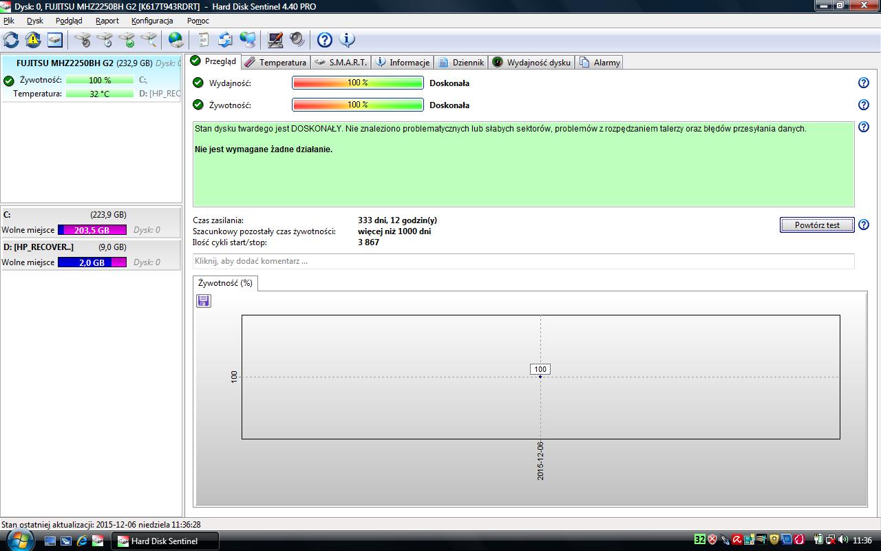Screen dimensions: 881x551
Task: Open help via the blue question mark toolbar icon
Action: click(325, 39)
